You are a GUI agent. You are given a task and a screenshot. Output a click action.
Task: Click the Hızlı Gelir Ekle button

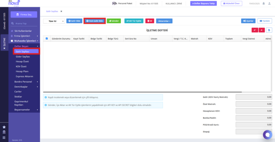tap(95, 21)
